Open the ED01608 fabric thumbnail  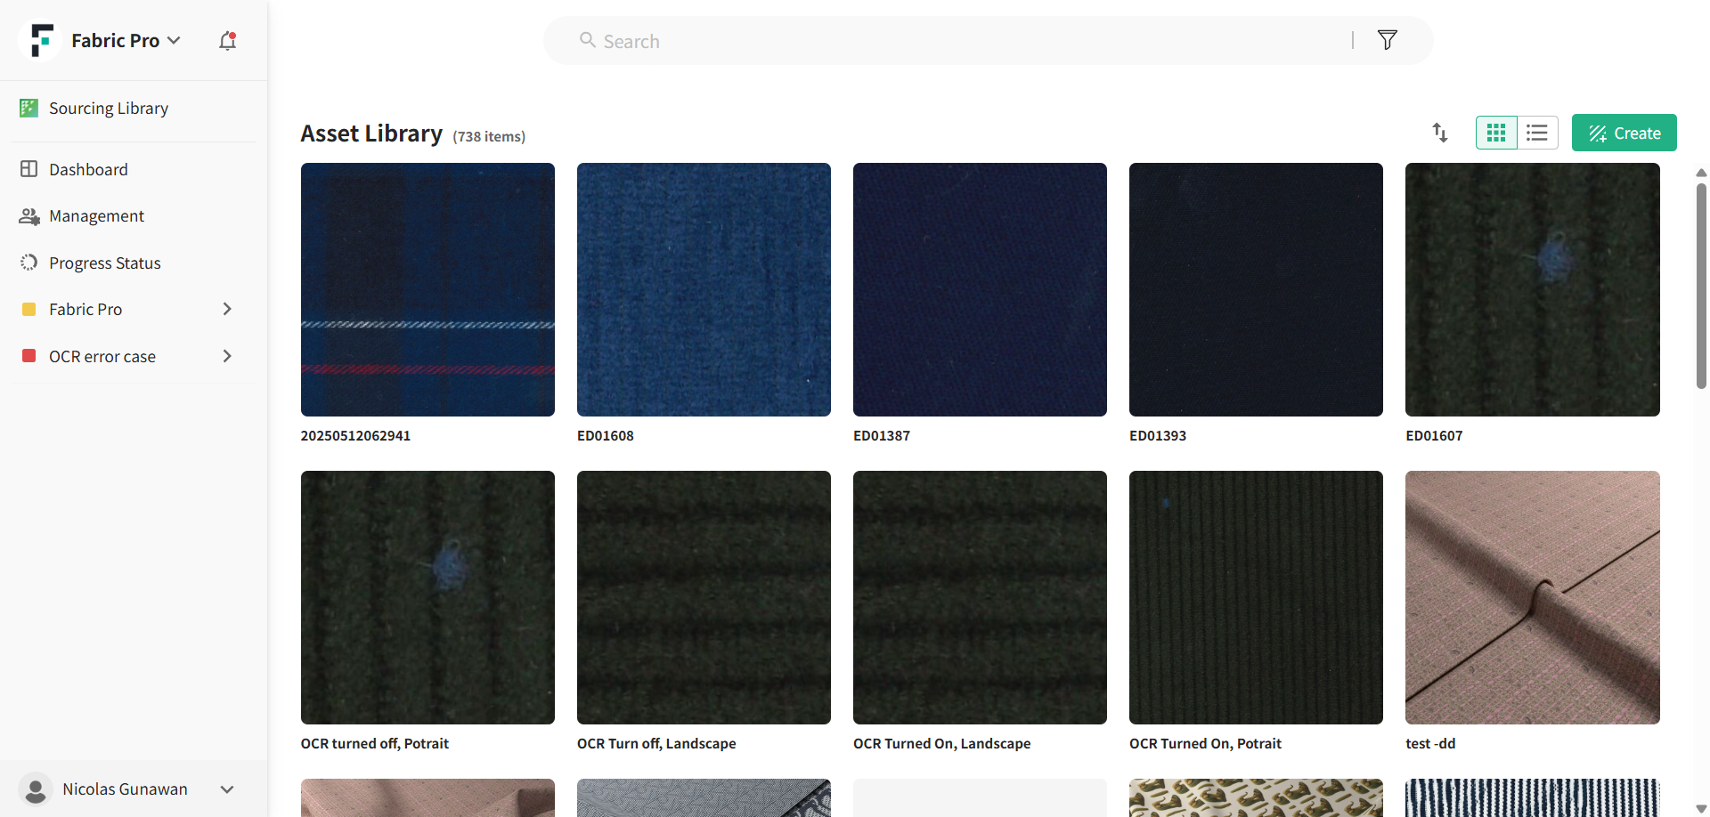coord(704,289)
